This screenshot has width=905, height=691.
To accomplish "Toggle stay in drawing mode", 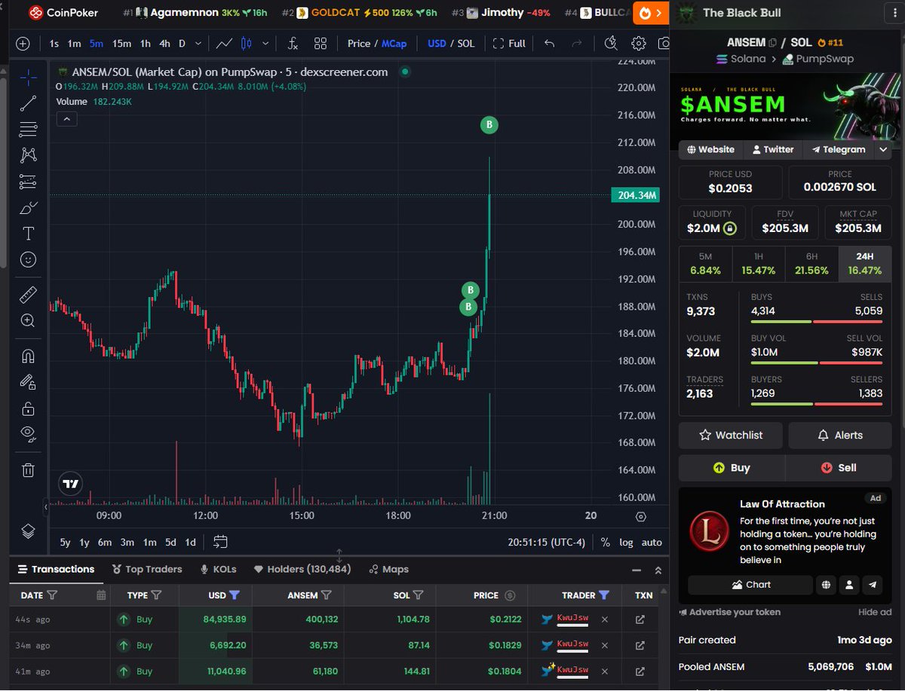I will [x=28, y=382].
